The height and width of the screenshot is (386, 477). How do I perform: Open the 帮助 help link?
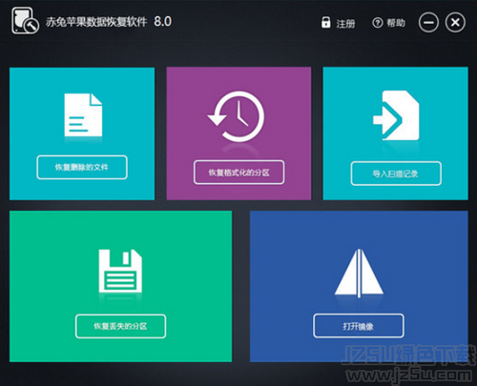[396, 23]
